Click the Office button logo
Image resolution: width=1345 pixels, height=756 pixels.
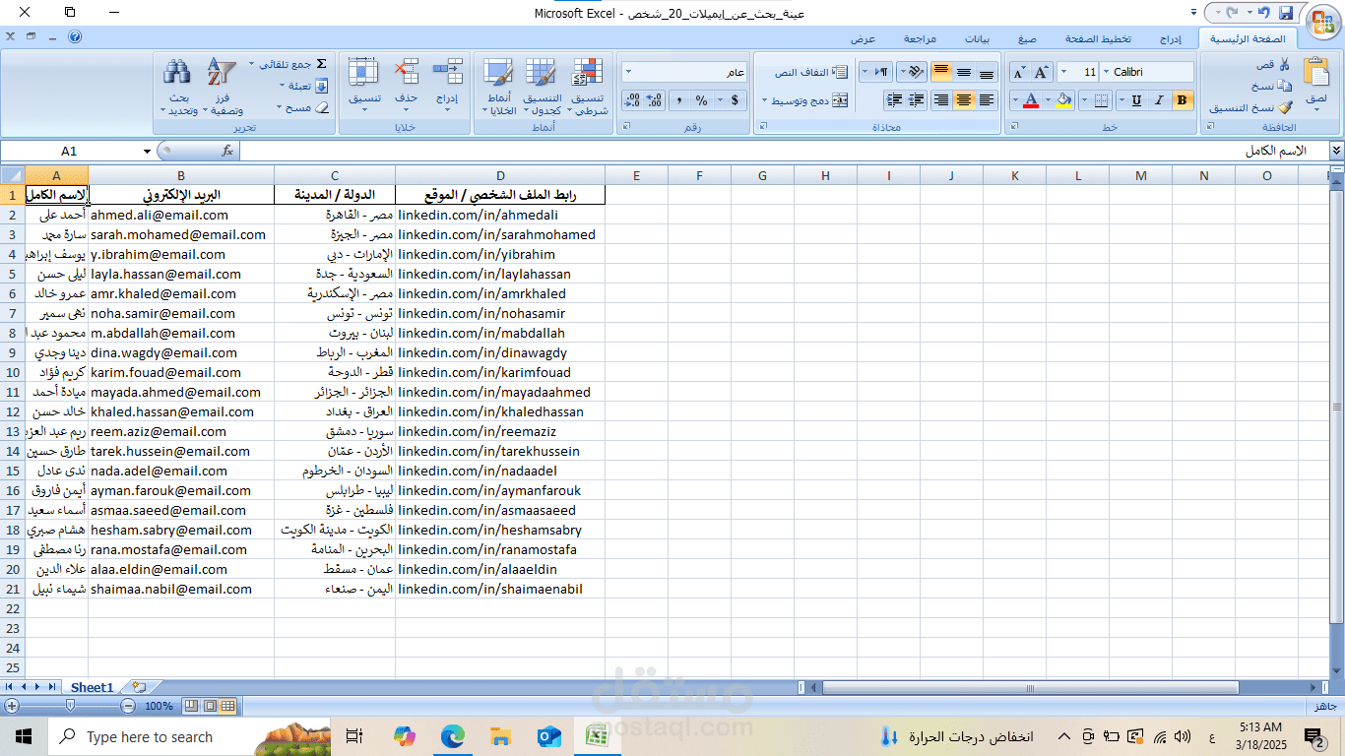pyautogui.click(x=1322, y=21)
